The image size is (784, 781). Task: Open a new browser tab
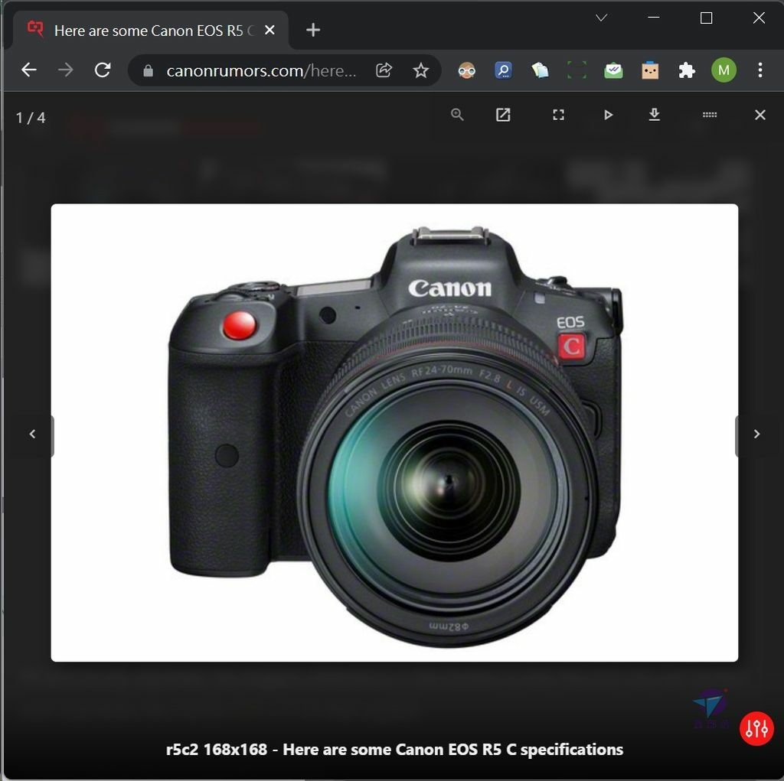(313, 30)
